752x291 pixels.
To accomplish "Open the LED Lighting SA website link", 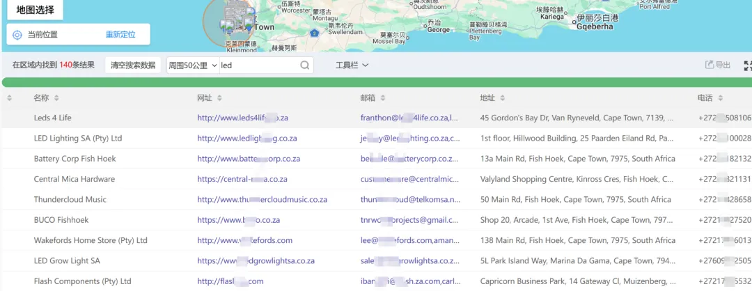I will pyautogui.click(x=247, y=139).
